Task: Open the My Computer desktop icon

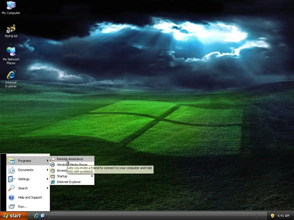Action: pos(11,8)
